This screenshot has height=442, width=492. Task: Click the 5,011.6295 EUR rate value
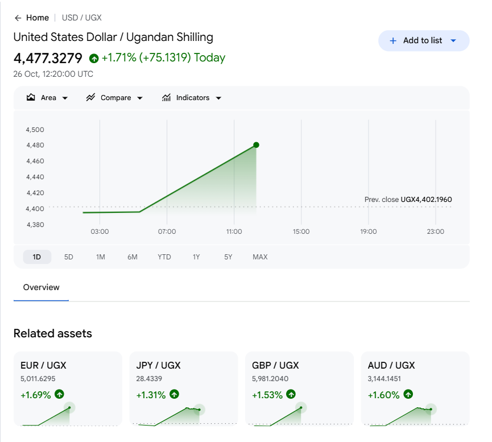[38, 379]
